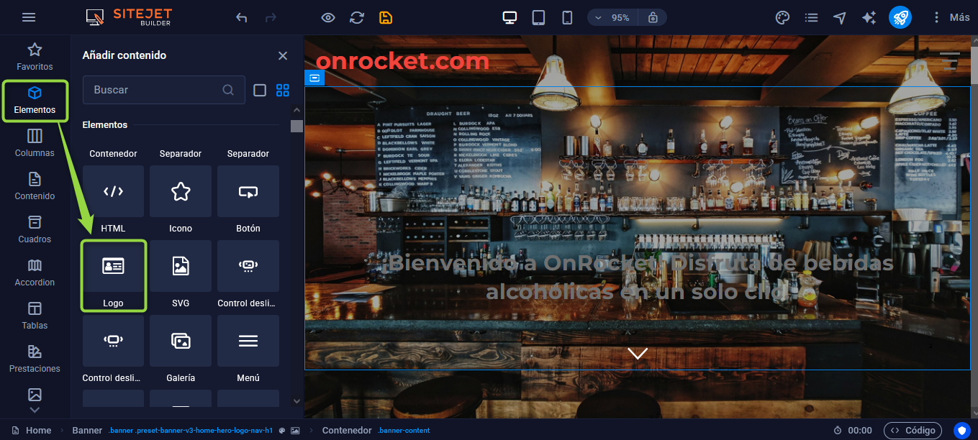
Task: Open Cuadros in the sidebar
Action: pyautogui.click(x=35, y=230)
